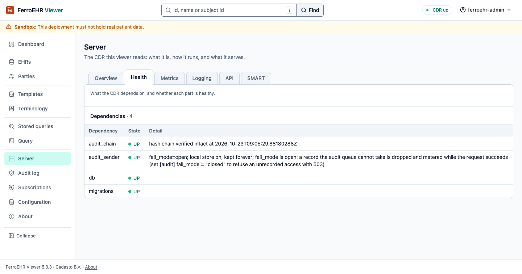
Task: Click the Audit log shield icon
Action: 12,173
